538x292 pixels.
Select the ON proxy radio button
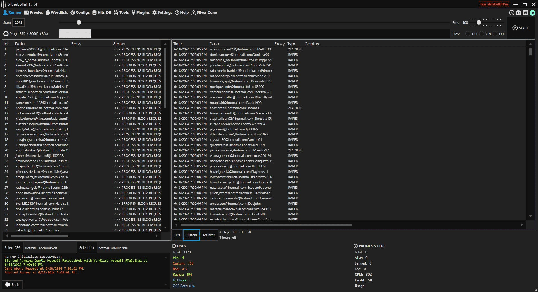coord(482,34)
